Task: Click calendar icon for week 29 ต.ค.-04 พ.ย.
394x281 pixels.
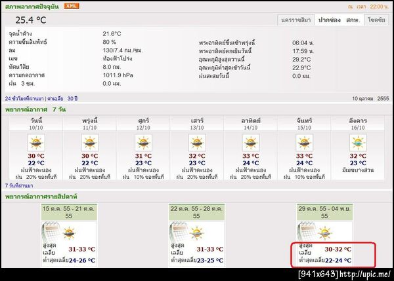Action: [307, 231]
